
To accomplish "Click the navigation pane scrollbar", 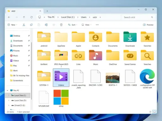I will 31,71.
